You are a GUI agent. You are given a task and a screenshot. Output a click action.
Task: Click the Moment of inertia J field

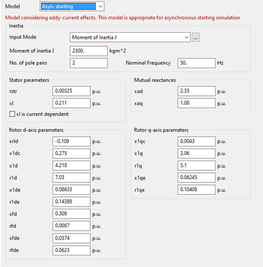pyautogui.click(x=88, y=51)
